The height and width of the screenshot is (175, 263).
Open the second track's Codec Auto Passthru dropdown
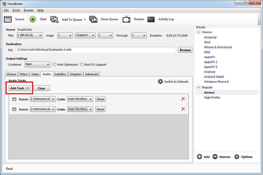pos(80,109)
